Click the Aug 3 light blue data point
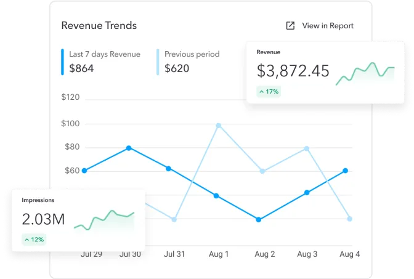This screenshot has width=414, height=279. (307, 148)
